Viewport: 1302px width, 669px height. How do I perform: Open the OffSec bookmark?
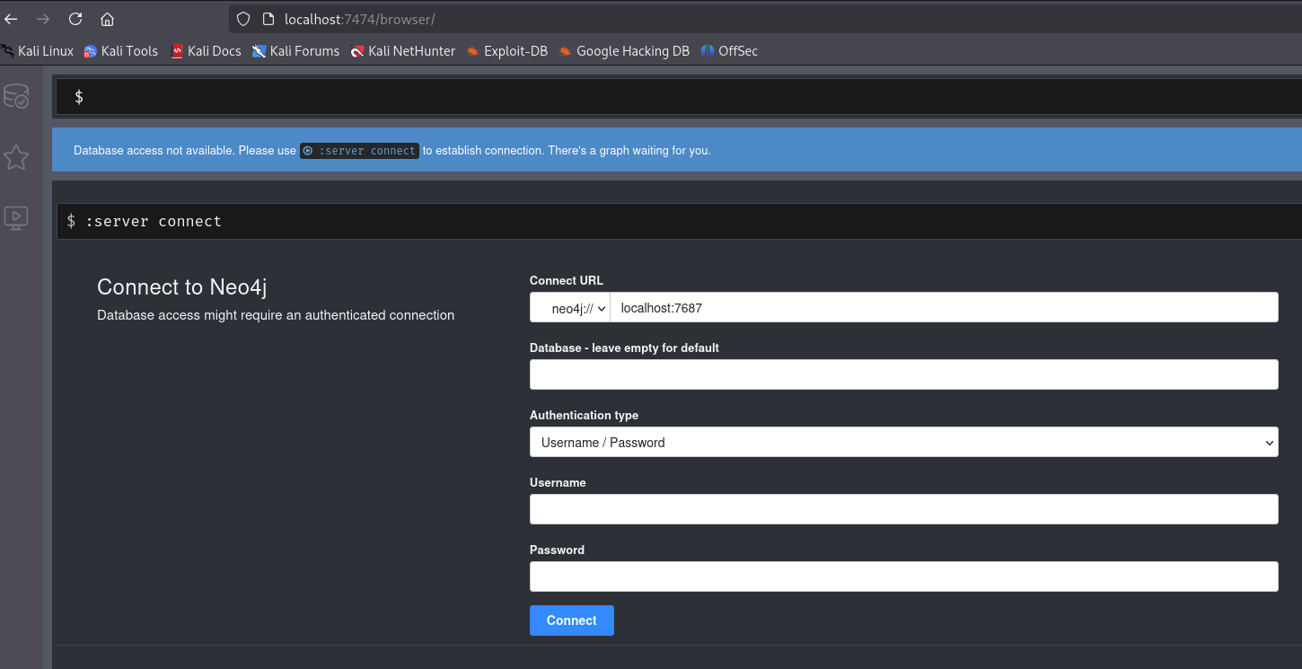(729, 51)
